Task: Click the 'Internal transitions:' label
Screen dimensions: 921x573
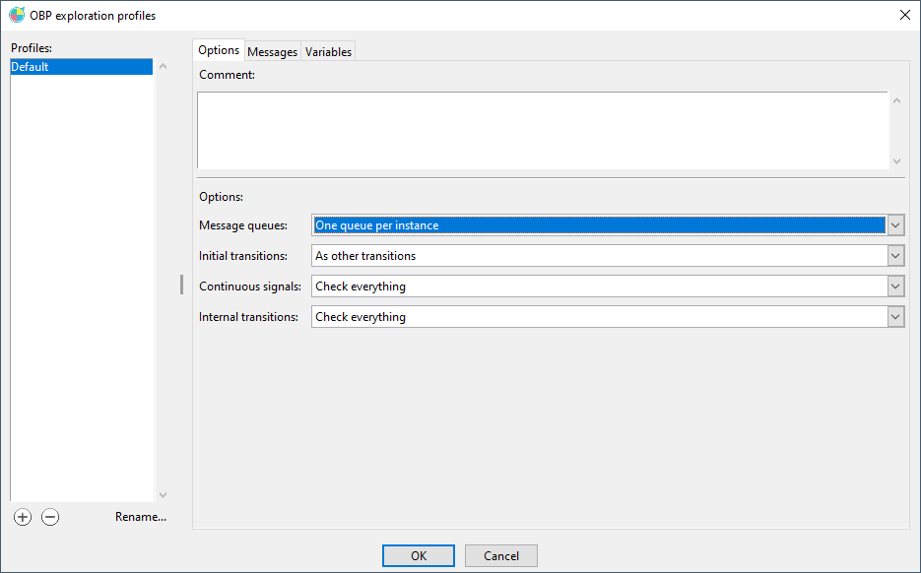Action: [x=248, y=317]
